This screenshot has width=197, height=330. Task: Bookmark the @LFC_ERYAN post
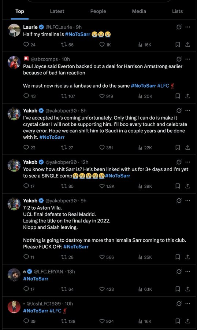(x=178, y=289)
